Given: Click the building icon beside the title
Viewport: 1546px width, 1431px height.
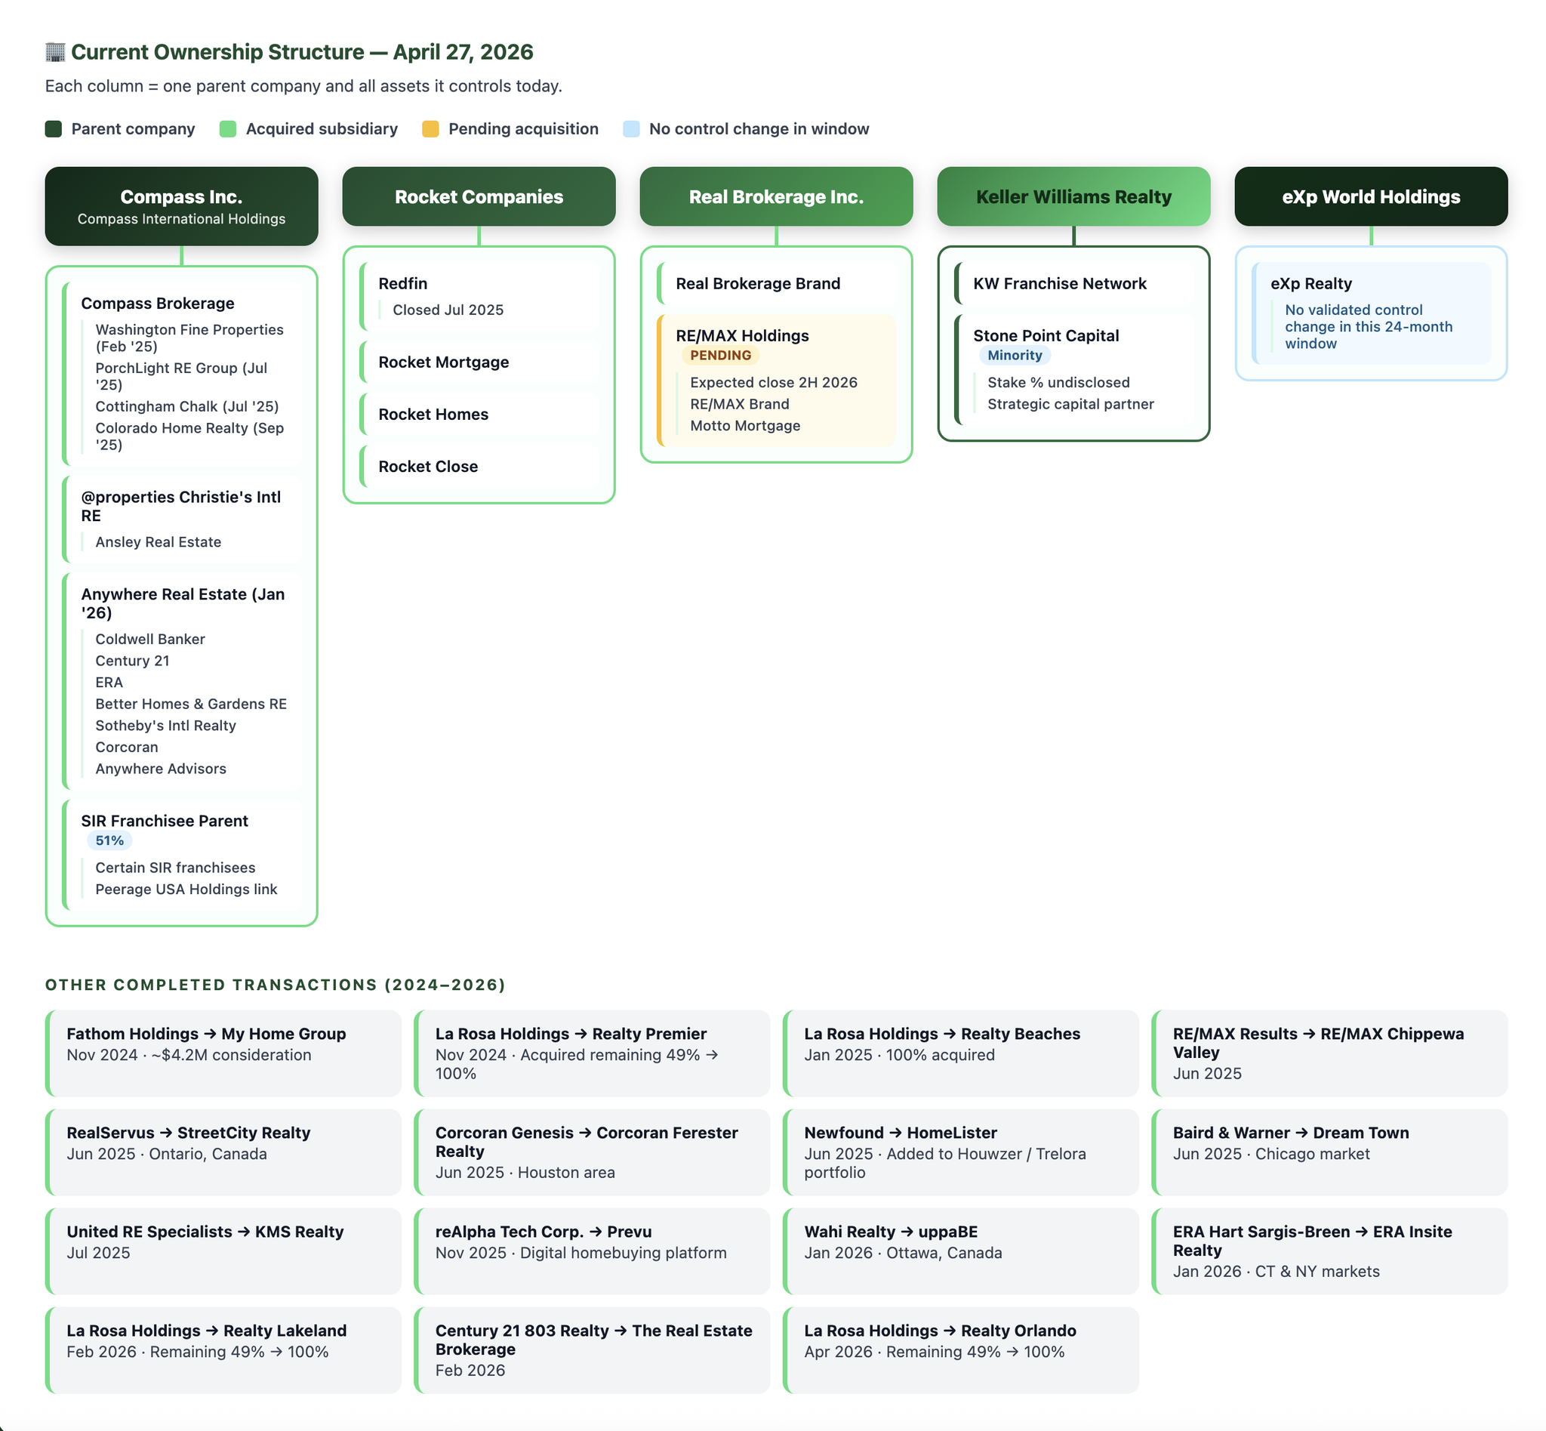Looking at the screenshot, I should pos(55,52).
